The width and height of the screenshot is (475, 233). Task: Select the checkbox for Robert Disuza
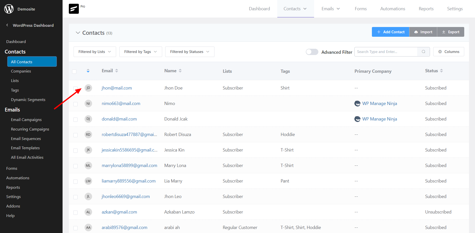pos(75,135)
